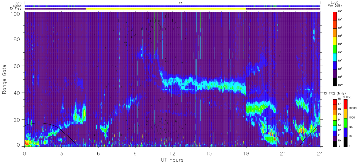This screenshot has height=166, width=360.
Task: Click the 15 tick on UT hours axis
Action: click(x=209, y=153)
